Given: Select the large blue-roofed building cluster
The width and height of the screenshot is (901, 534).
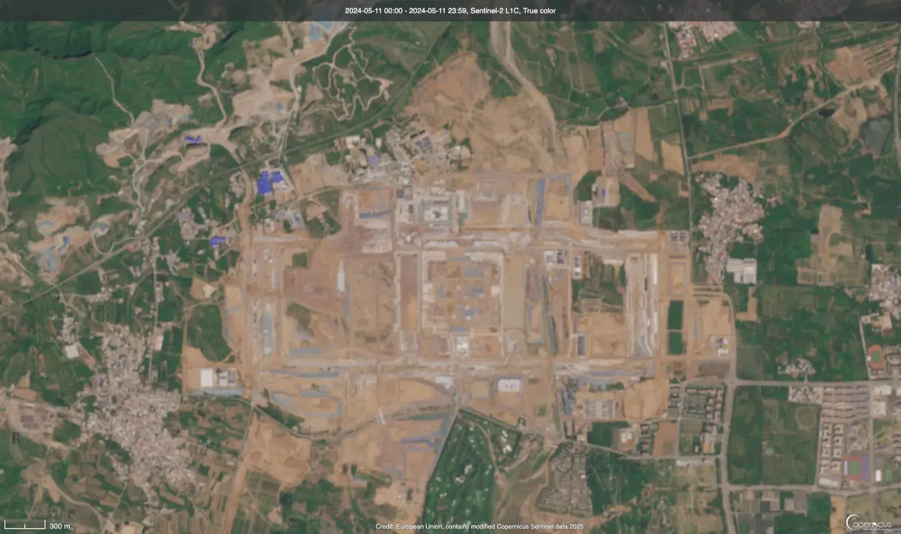Looking at the screenshot, I should [x=269, y=182].
